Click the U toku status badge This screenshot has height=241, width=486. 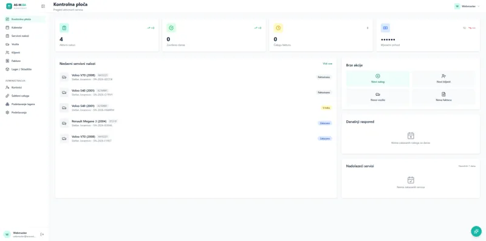326,108
